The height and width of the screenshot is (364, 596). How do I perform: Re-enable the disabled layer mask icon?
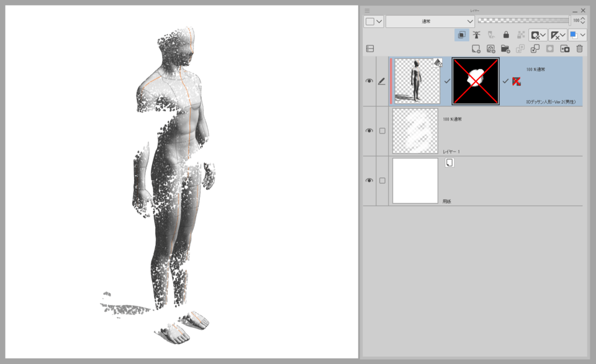[x=517, y=81]
